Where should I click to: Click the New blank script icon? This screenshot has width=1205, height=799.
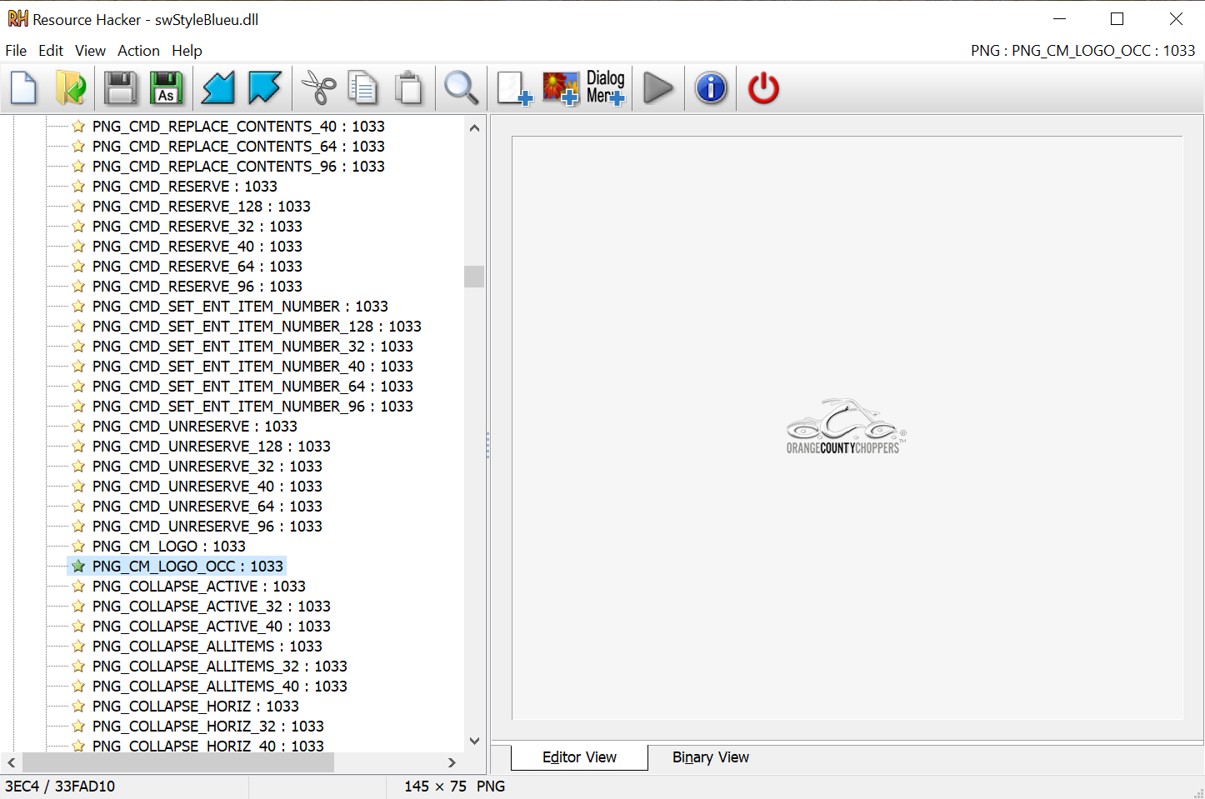click(24, 87)
